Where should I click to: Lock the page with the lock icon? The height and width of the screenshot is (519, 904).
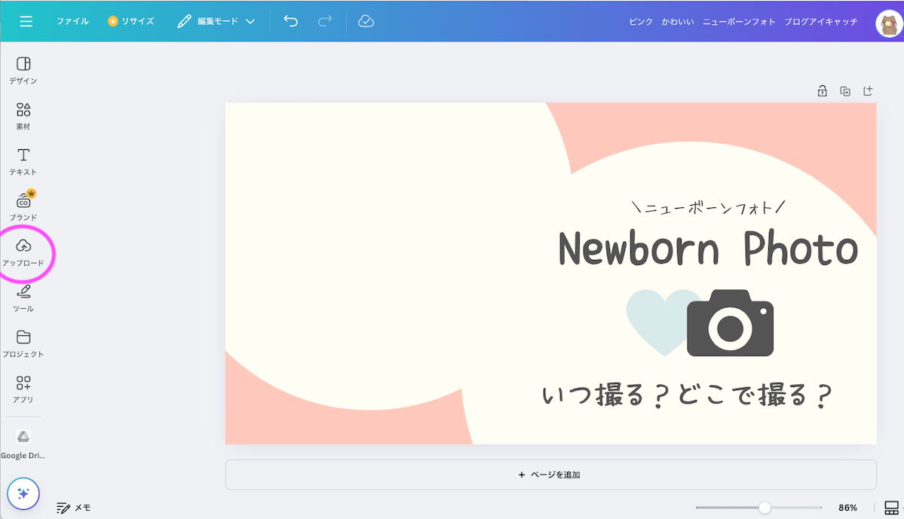822,91
